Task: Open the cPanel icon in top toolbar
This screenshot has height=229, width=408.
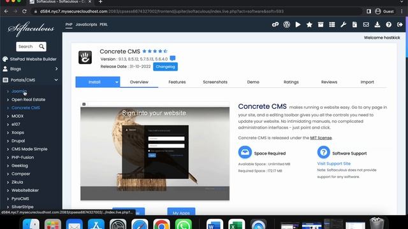Action: coord(275,24)
